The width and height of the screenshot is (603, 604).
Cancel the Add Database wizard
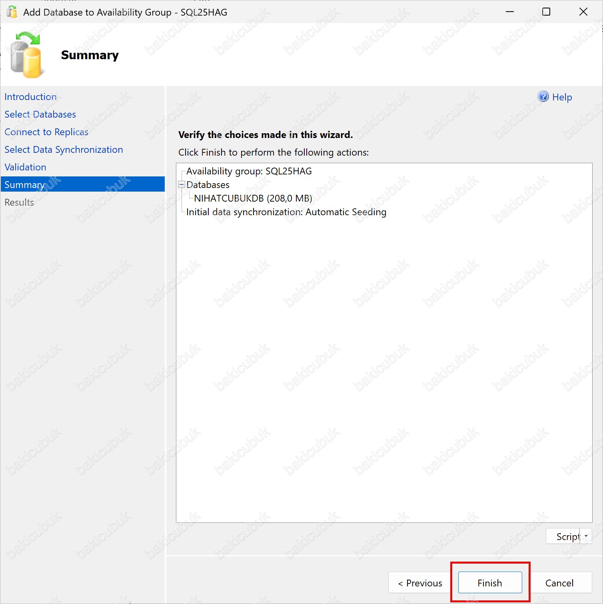(x=559, y=583)
